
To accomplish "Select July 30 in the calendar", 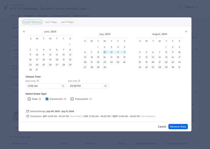I will pyautogui.click(x=105, y=67).
